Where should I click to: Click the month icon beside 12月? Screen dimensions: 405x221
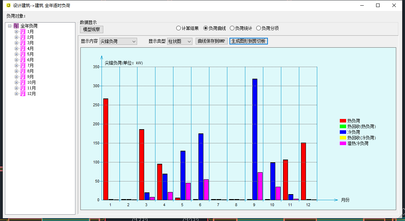pos(23,94)
